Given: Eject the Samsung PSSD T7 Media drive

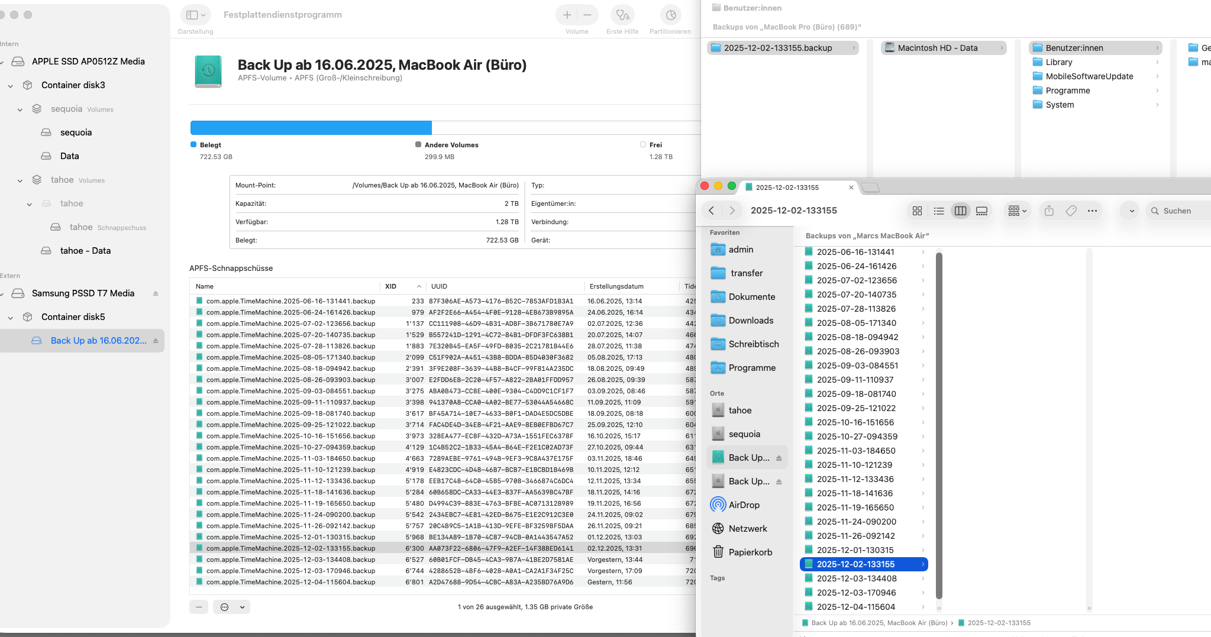Looking at the screenshot, I should (156, 293).
